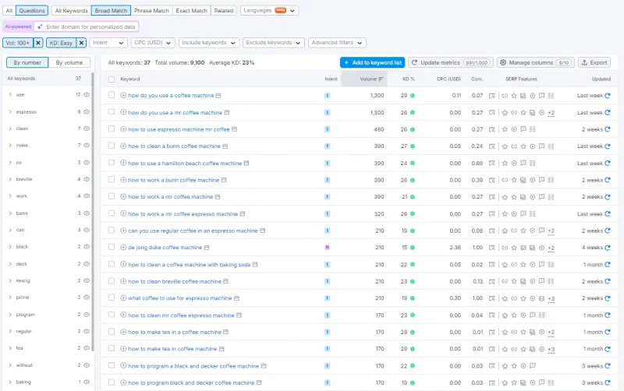Expand the 'black' keyword group

tap(10, 247)
